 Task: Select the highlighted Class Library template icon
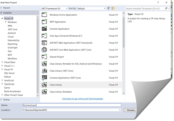(44, 85)
